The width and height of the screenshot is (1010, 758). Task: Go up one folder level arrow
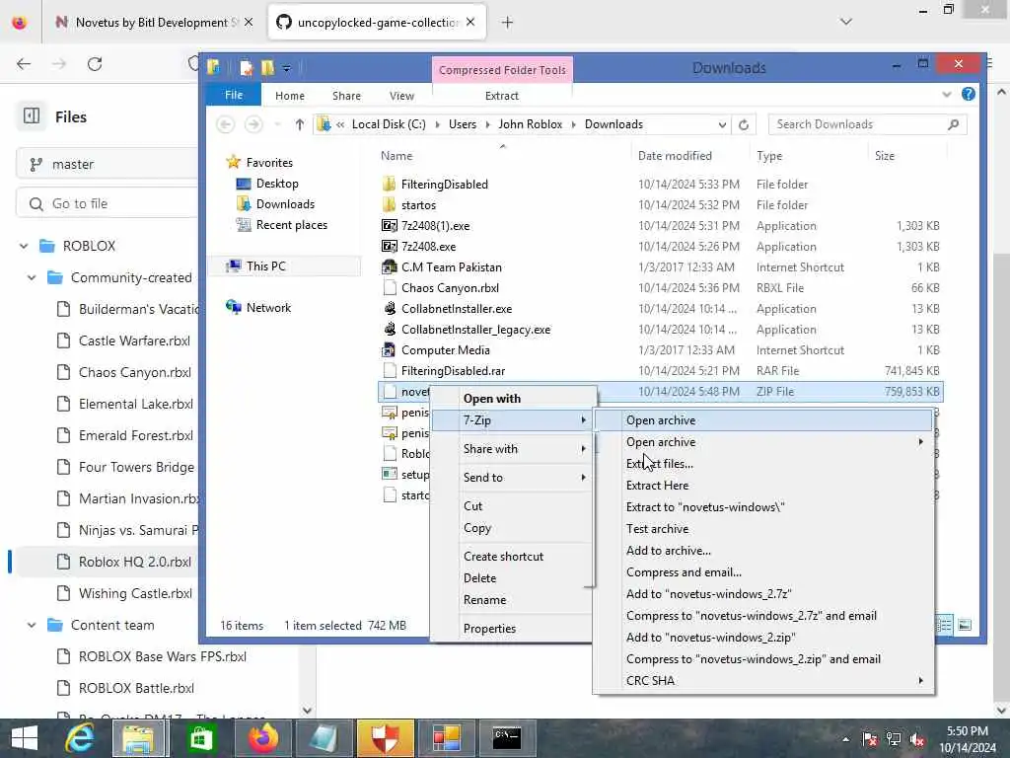coord(299,124)
